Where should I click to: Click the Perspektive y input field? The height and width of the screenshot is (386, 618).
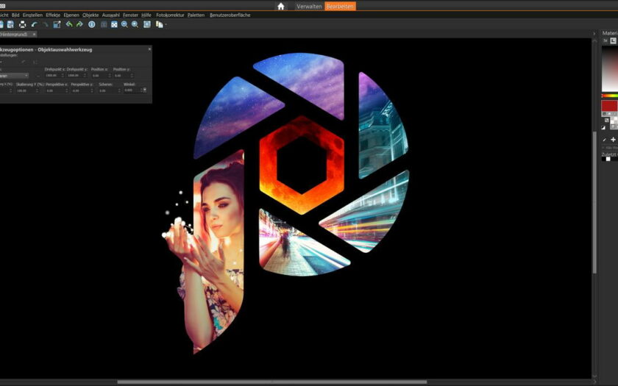coord(82,90)
